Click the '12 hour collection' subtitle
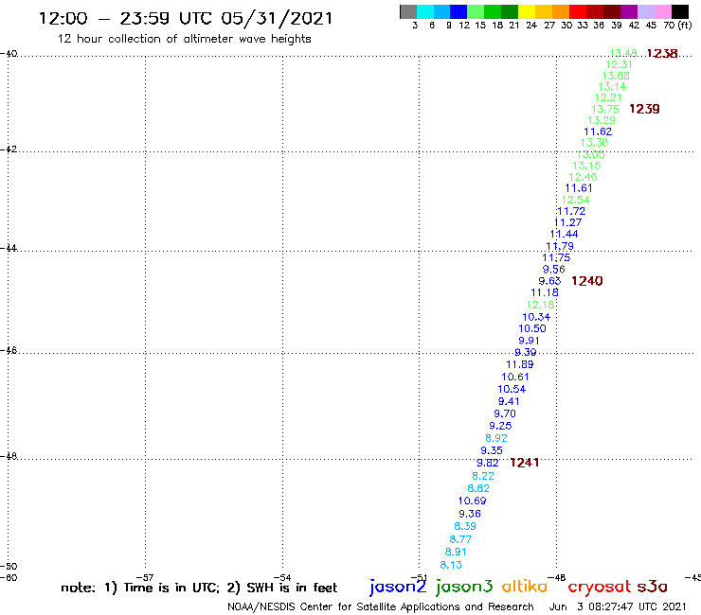Screen dimensions: 701x615 [184, 39]
